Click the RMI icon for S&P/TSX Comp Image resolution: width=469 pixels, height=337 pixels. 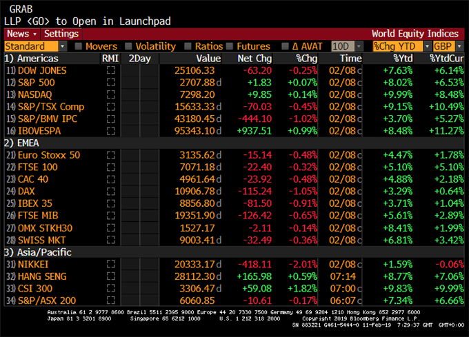[110, 107]
